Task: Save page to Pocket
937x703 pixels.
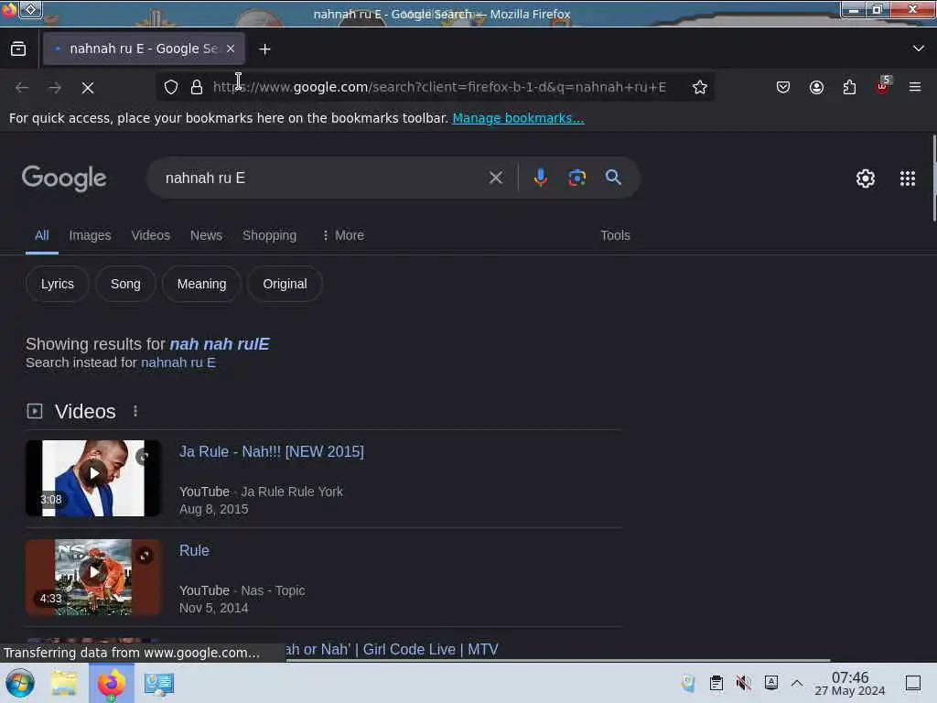Action: tap(783, 87)
